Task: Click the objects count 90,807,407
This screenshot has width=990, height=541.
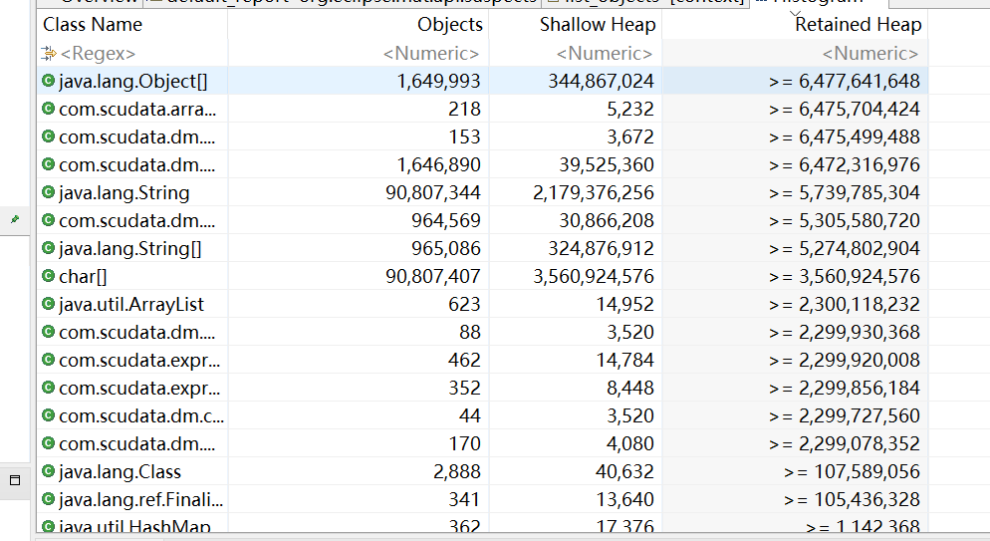Action: tap(433, 277)
